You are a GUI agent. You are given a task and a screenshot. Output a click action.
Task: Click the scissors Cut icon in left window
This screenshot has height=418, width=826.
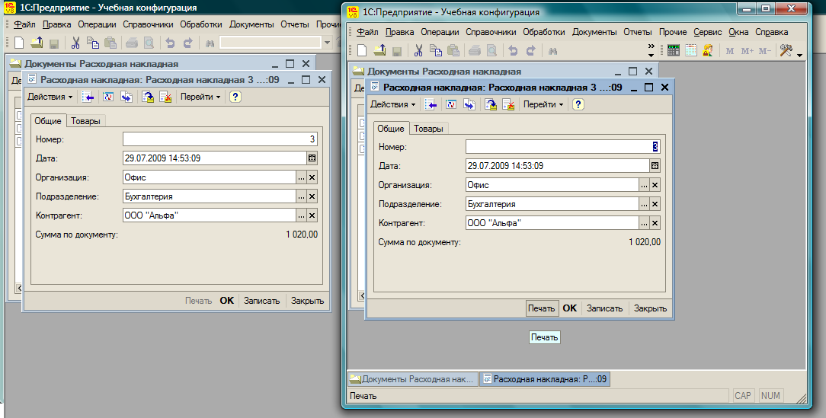click(x=75, y=43)
